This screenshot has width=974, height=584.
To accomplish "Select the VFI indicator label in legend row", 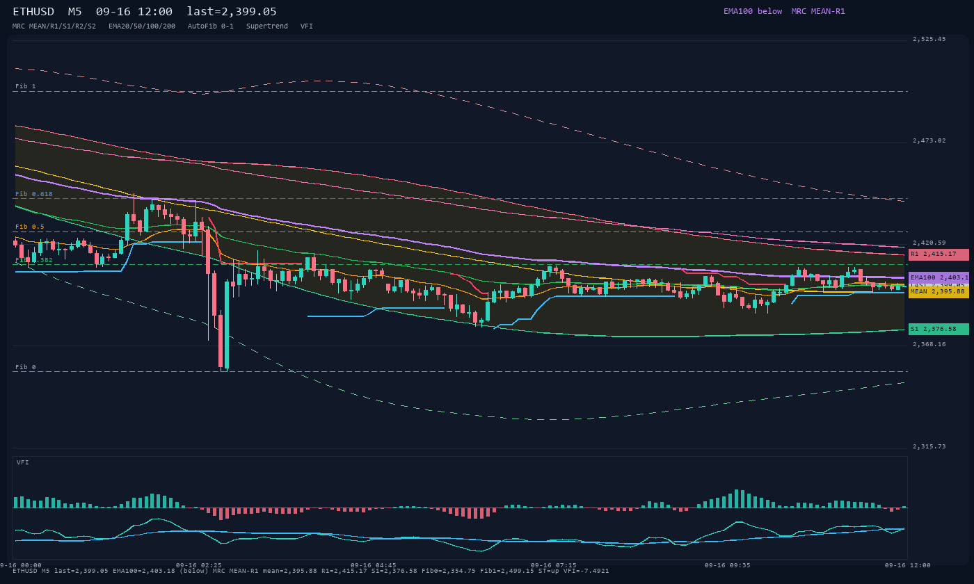I will pyautogui.click(x=307, y=26).
